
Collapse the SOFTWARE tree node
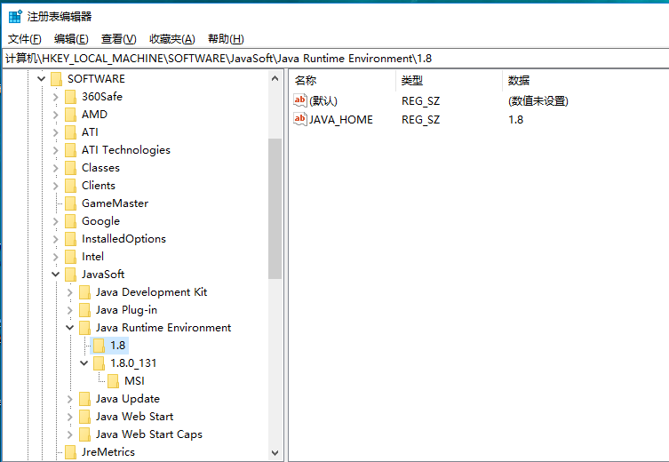coord(41,79)
